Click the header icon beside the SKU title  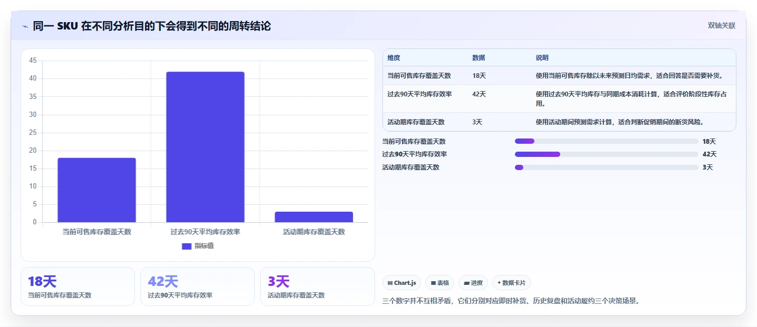coord(25,26)
